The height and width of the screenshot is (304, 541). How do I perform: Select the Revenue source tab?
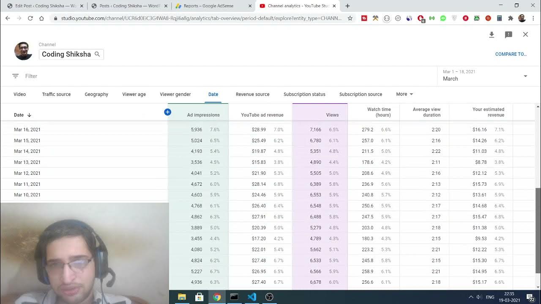click(252, 94)
